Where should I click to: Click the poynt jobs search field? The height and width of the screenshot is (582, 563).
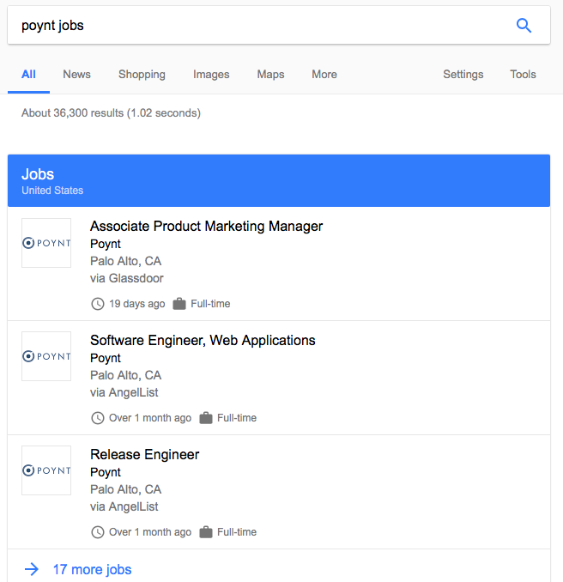pos(260,25)
